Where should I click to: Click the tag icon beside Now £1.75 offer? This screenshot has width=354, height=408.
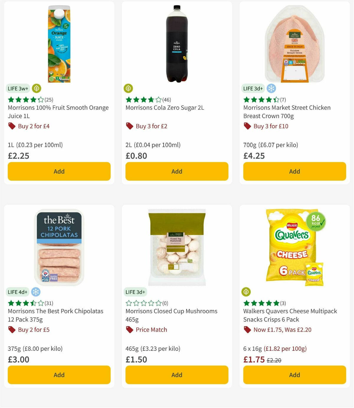pos(248,330)
